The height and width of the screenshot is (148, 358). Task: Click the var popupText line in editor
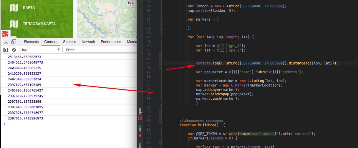click(250, 72)
